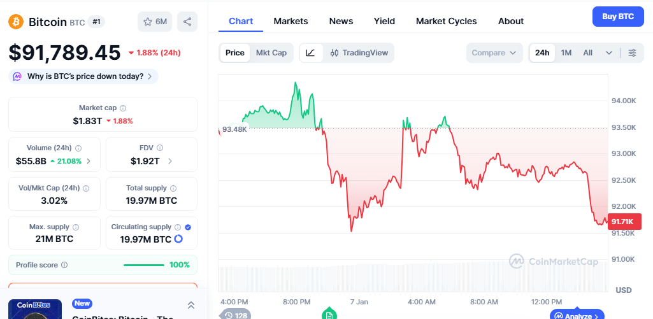Click the Bitcoin logo icon

point(16,22)
